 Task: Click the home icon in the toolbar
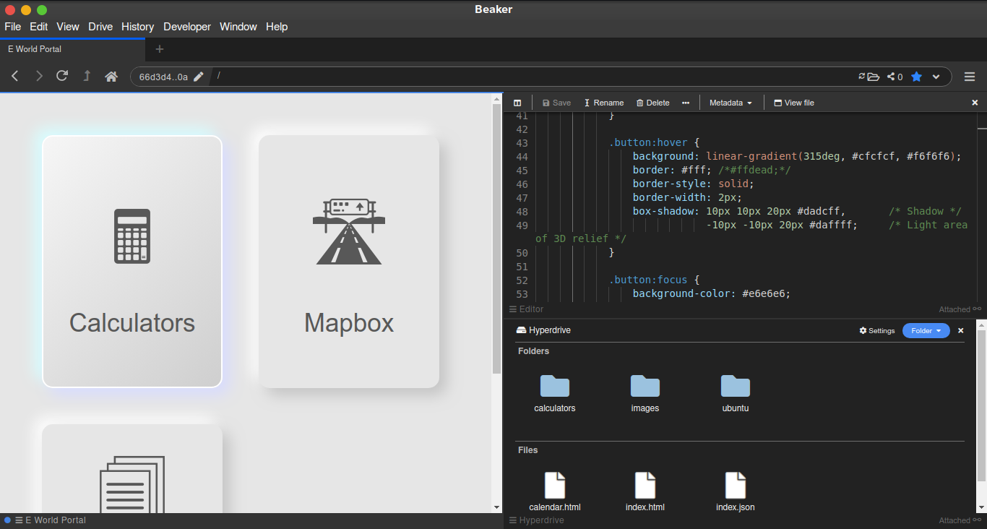pos(111,77)
